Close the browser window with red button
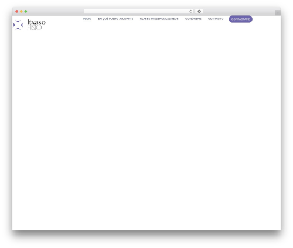This screenshot has width=293, height=248. [17, 11]
